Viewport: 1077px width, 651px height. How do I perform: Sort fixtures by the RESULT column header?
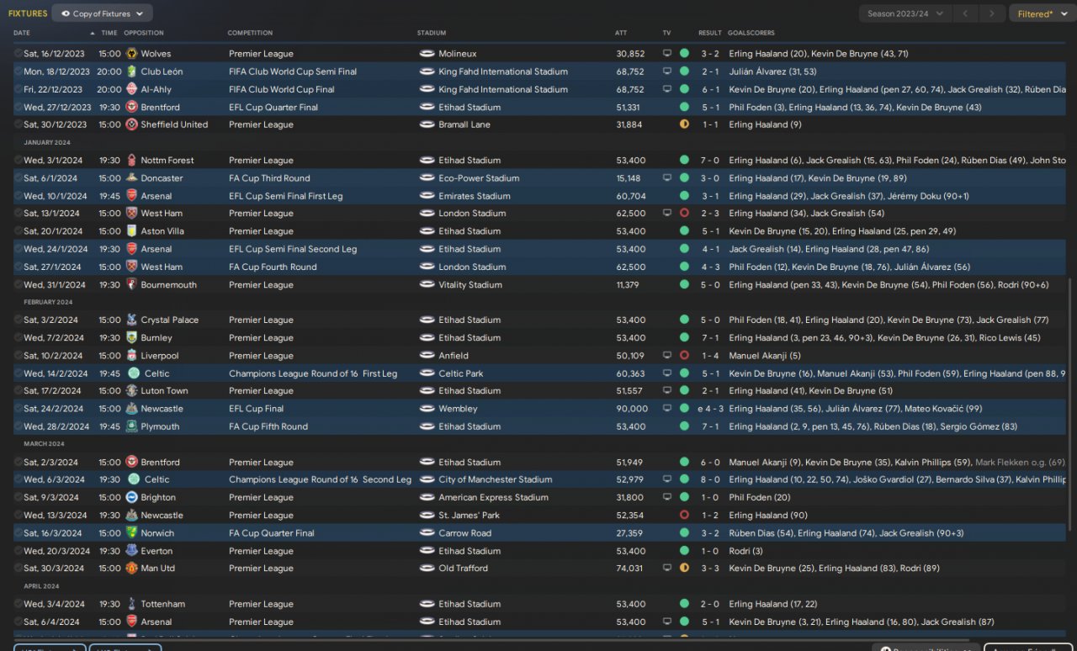click(710, 33)
